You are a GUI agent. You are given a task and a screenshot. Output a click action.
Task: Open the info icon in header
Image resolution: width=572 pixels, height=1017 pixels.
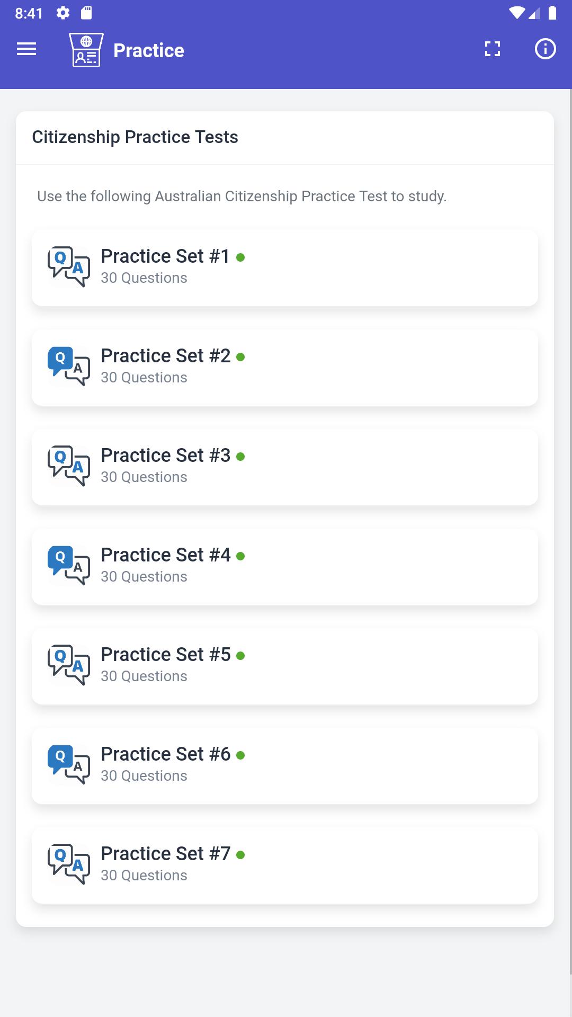[545, 49]
